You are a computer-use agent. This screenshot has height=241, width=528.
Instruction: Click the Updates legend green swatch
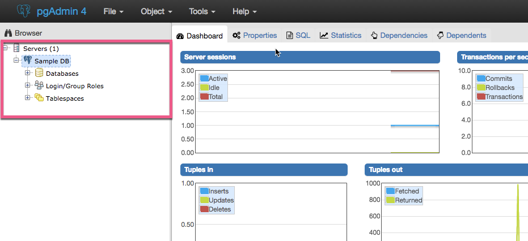coord(204,200)
